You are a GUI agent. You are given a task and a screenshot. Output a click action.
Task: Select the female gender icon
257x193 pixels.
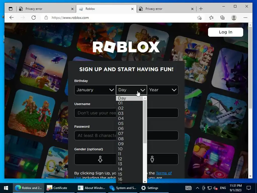click(x=100, y=159)
